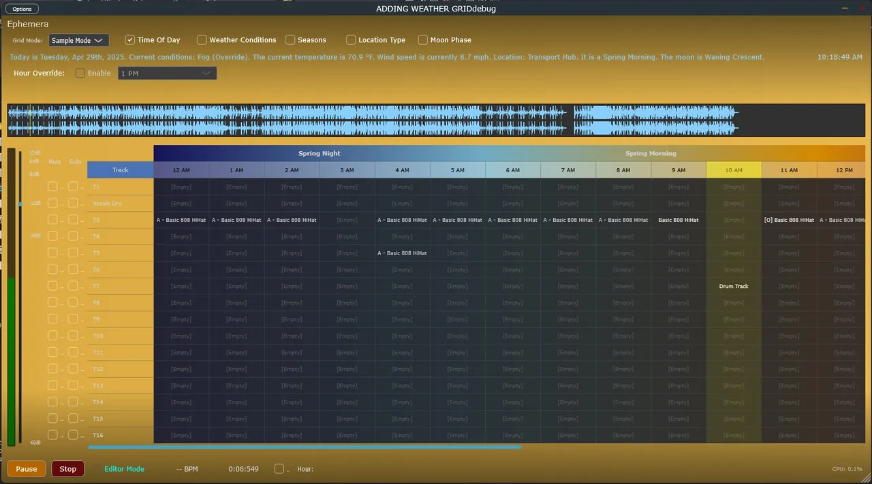The width and height of the screenshot is (872, 484).
Task: Open the Grid Mode dropdown
Action: 79,41
